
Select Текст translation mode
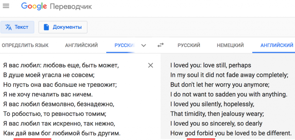pos(17,27)
